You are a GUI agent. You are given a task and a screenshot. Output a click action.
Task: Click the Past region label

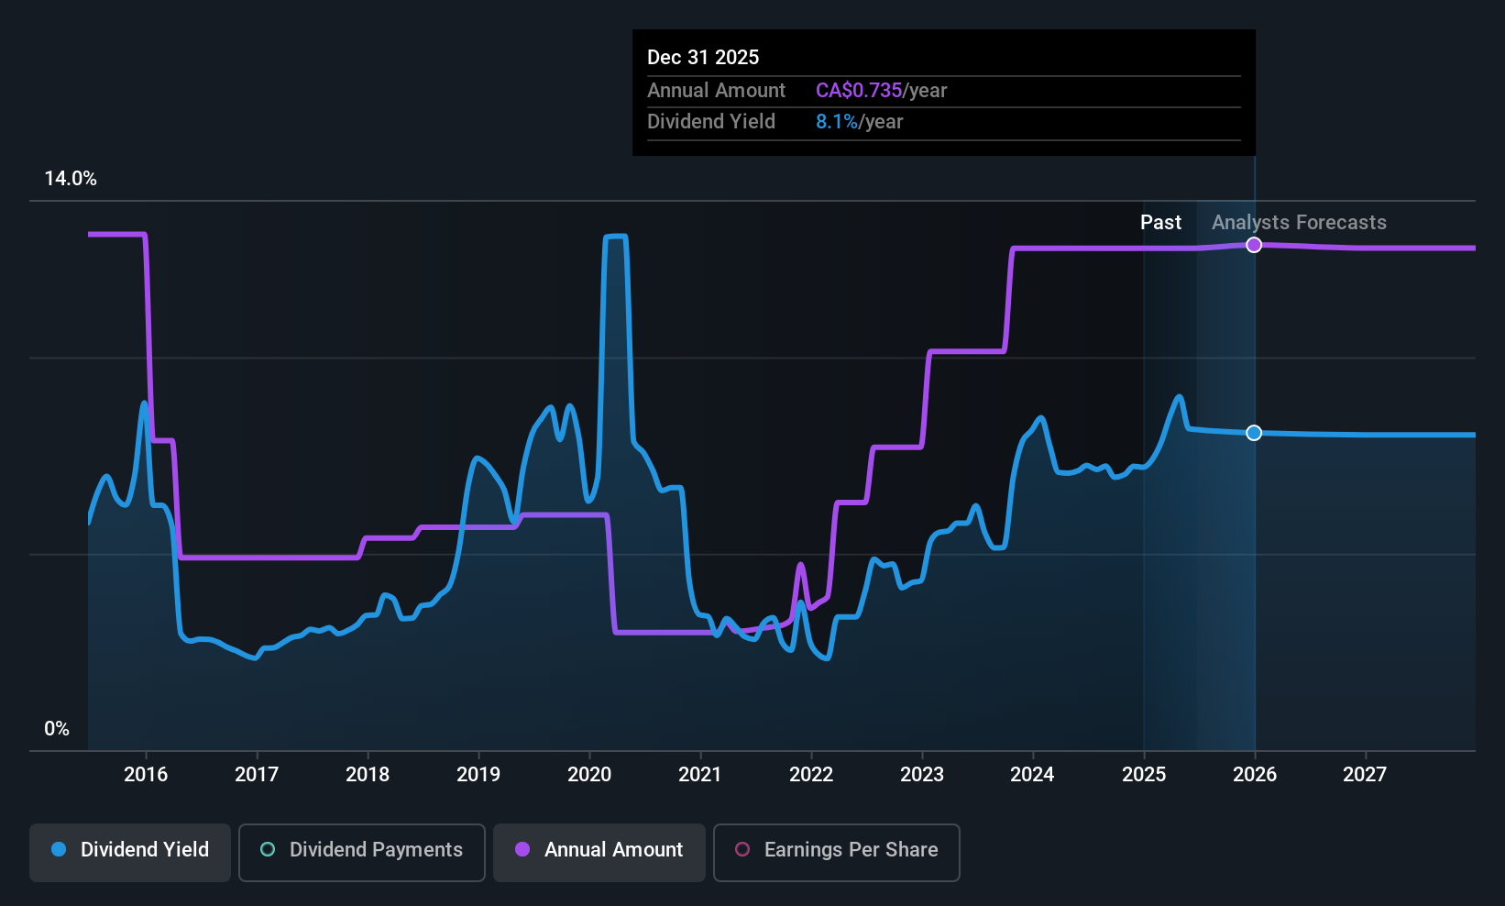1160,223
